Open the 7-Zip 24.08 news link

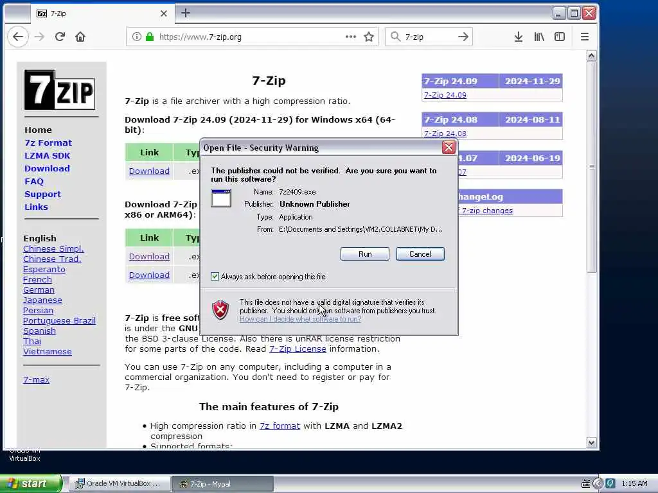(x=445, y=134)
